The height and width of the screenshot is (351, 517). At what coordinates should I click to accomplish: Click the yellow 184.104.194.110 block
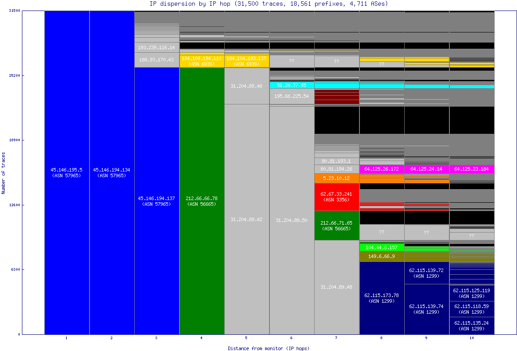coord(202,61)
